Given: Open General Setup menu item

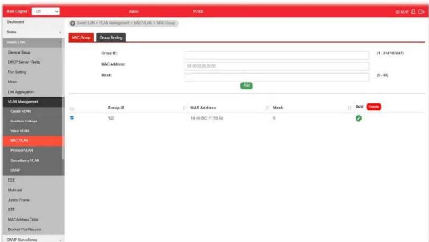Looking at the screenshot, I should (x=19, y=52).
